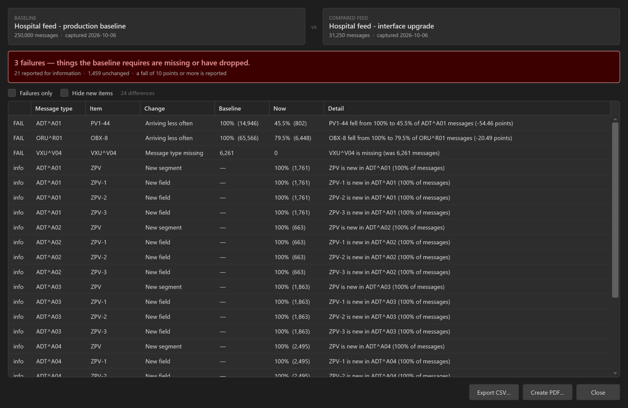Click detail 'ZPV is new in ADT^A03'

387,287
